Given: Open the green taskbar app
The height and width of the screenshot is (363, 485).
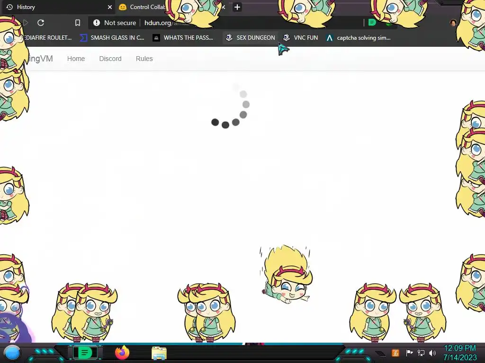Looking at the screenshot, I should 85,353.
